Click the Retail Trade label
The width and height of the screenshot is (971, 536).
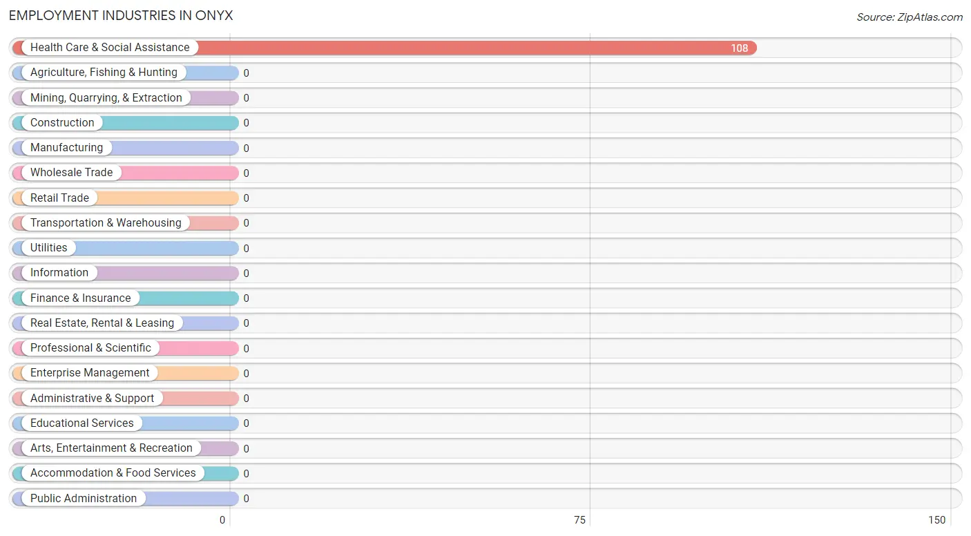click(59, 198)
